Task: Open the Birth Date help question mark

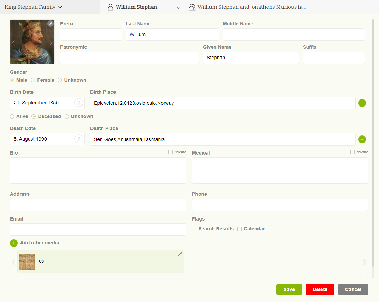Action: click(x=78, y=103)
